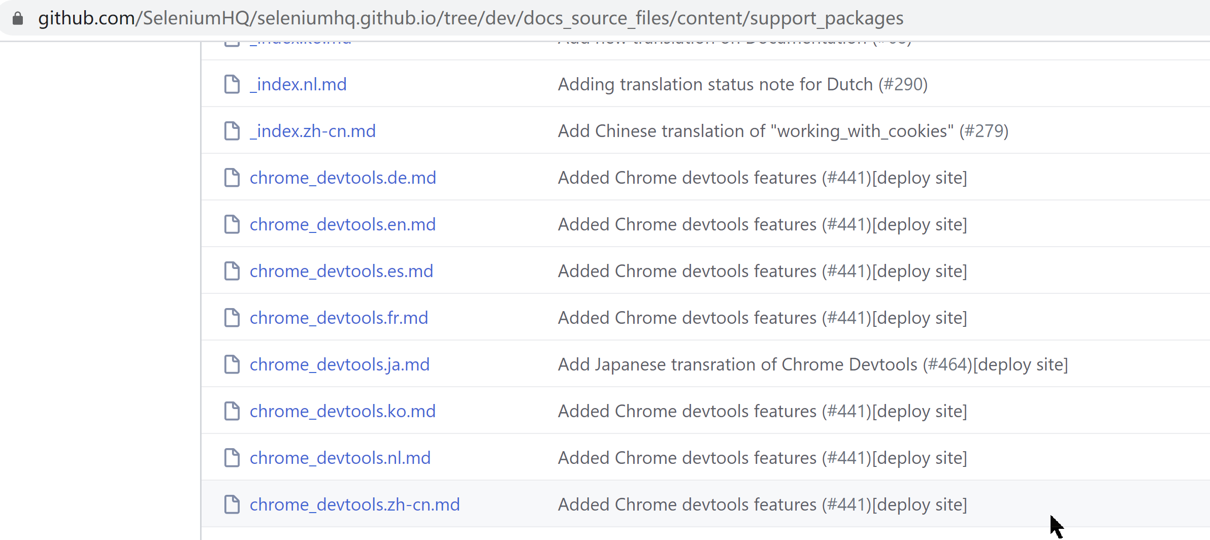Focus the browser address bar URL
The height and width of the screenshot is (540, 1210).
[471, 19]
